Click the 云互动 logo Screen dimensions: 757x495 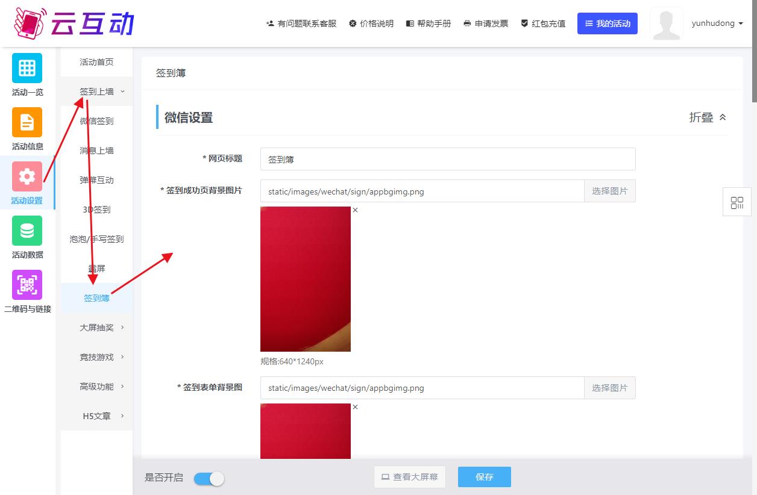click(x=74, y=23)
